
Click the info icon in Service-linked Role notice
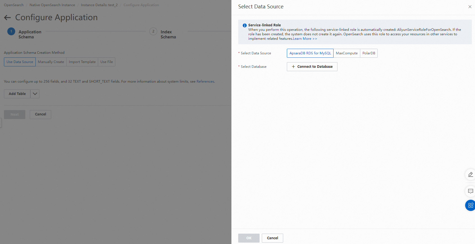point(245,25)
